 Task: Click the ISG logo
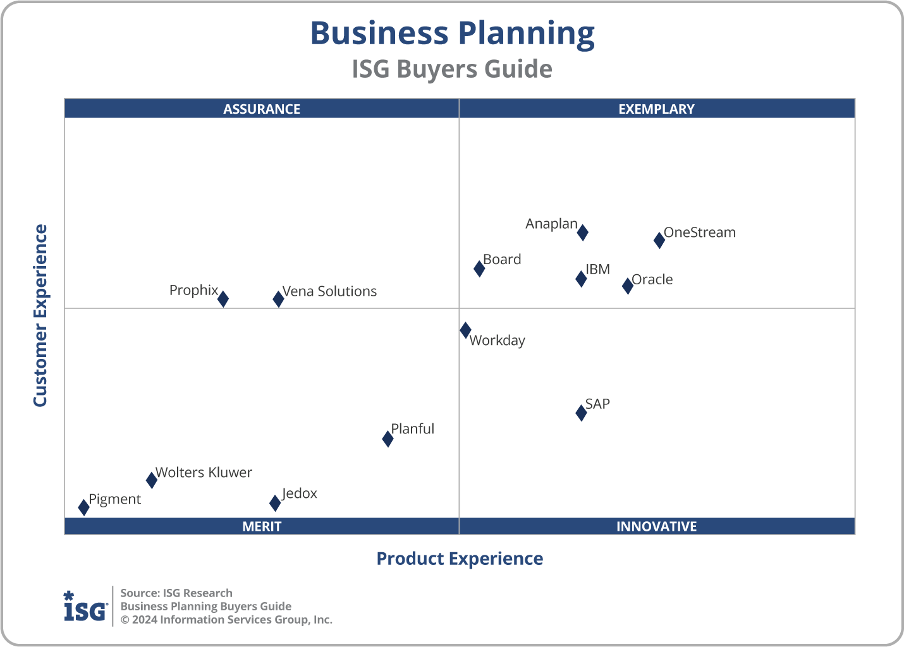(85, 607)
